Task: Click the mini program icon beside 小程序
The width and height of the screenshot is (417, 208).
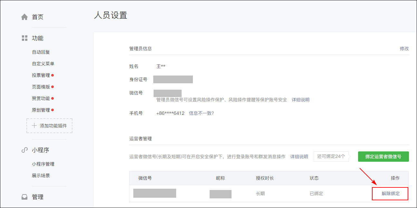Action: pos(24,150)
